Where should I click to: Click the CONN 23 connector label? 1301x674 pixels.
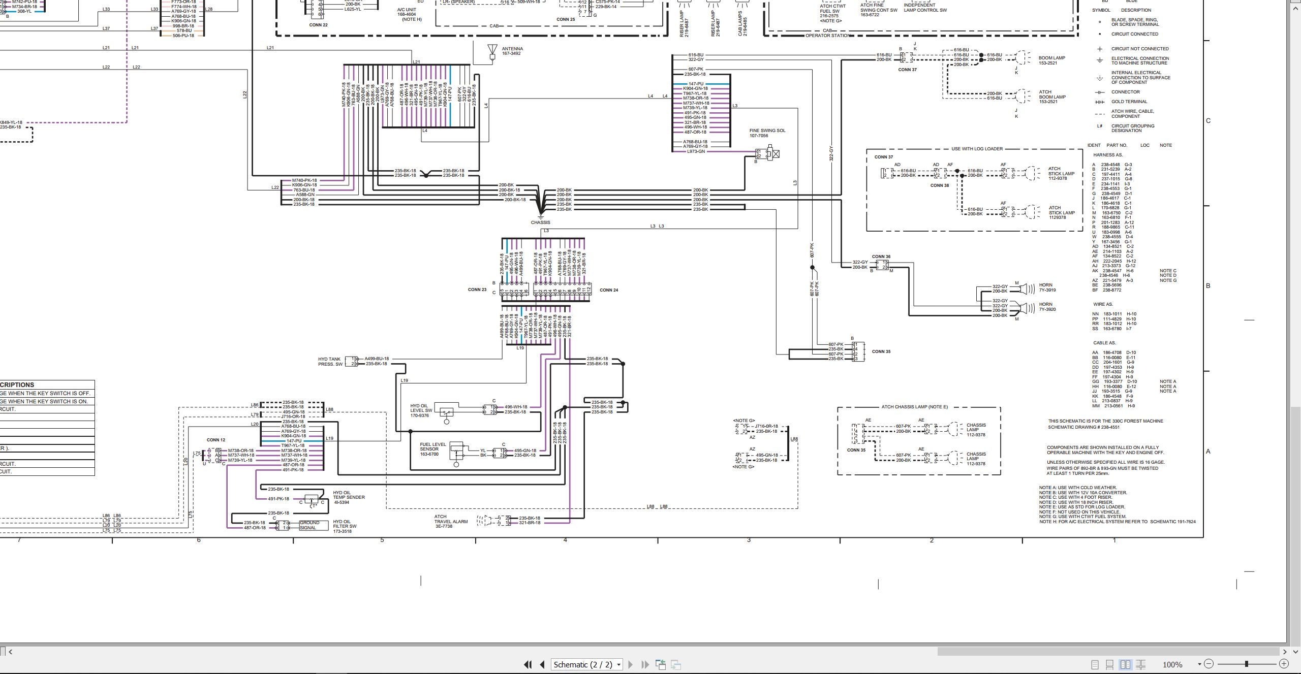click(477, 290)
